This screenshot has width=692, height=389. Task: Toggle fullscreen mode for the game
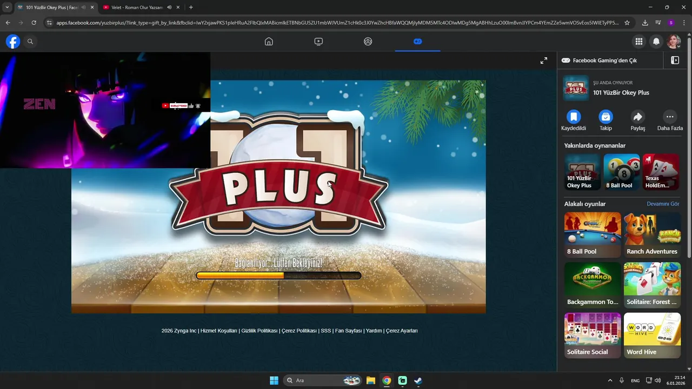544,61
